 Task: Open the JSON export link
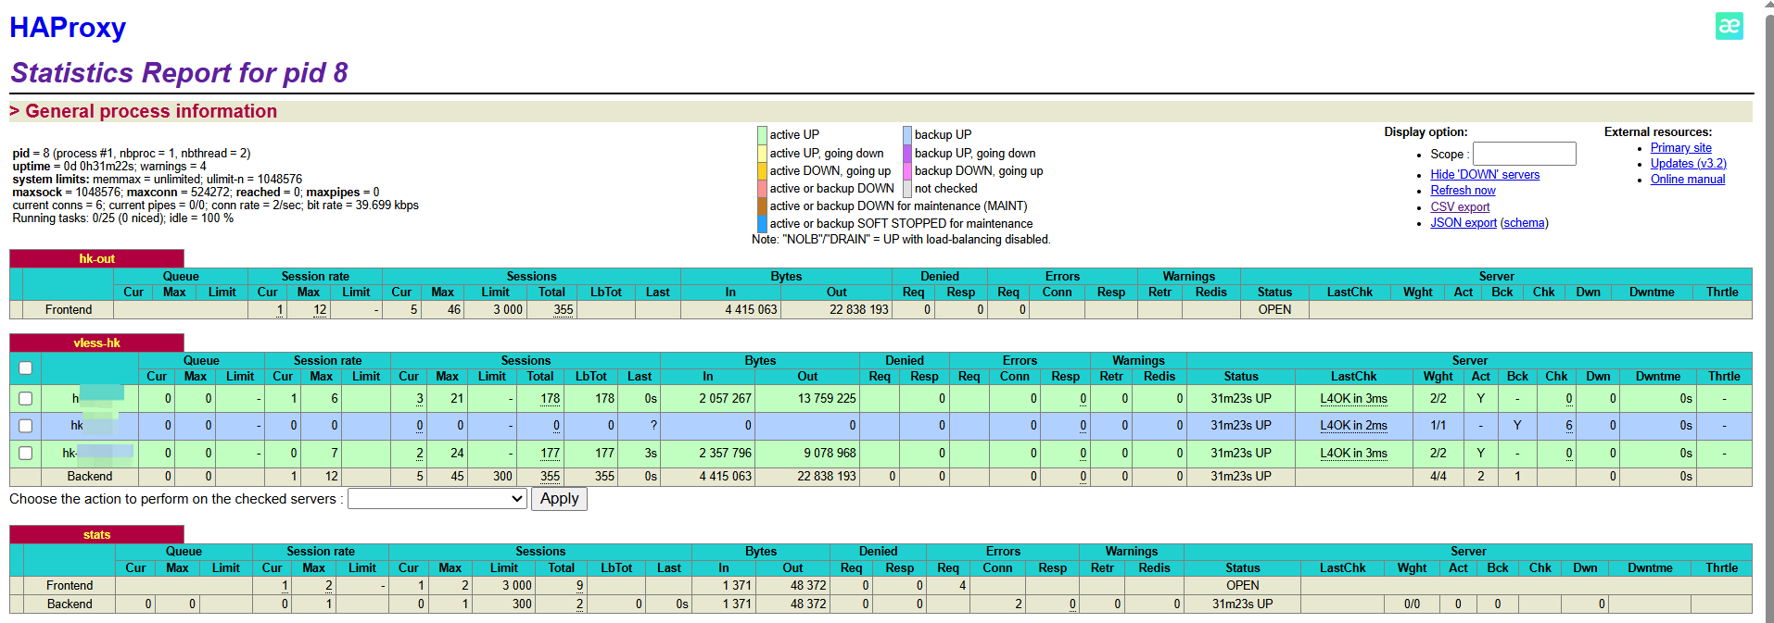pyautogui.click(x=1463, y=223)
